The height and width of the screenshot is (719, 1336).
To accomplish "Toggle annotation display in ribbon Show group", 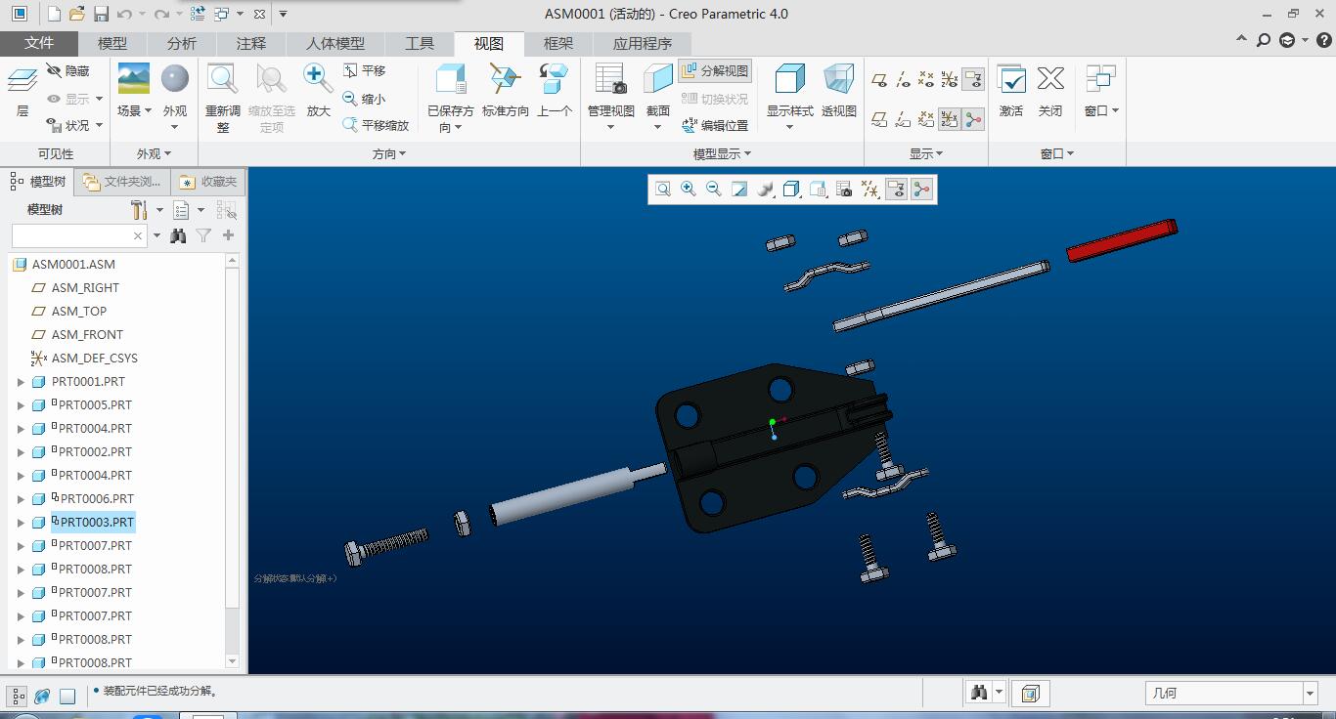I will [972, 79].
